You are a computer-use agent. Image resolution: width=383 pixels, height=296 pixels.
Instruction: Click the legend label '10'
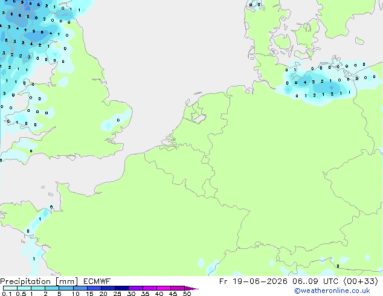[76, 294]
